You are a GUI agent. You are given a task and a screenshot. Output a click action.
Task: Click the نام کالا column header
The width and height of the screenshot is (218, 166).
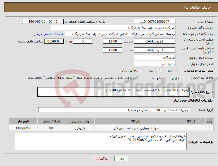[x=136, y=121]
